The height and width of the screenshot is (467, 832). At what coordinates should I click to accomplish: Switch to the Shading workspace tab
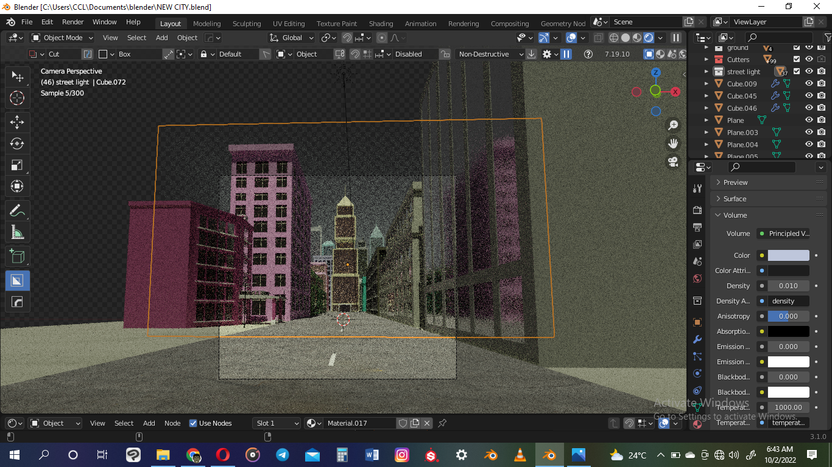[x=381, y=24]
